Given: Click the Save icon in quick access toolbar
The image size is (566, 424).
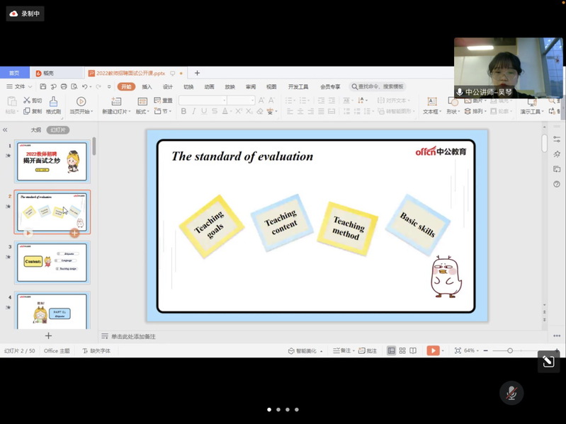Looking at the screenshot, I should [x=43, y=86].
